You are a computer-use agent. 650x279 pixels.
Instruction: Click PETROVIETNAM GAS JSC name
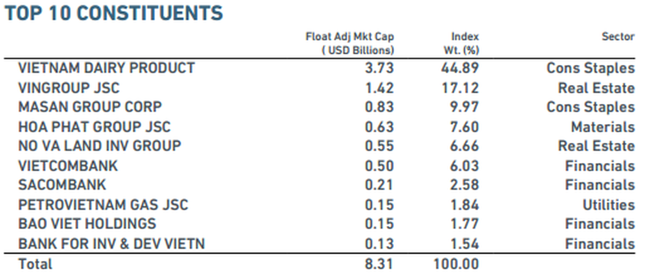tap(103, 205)
